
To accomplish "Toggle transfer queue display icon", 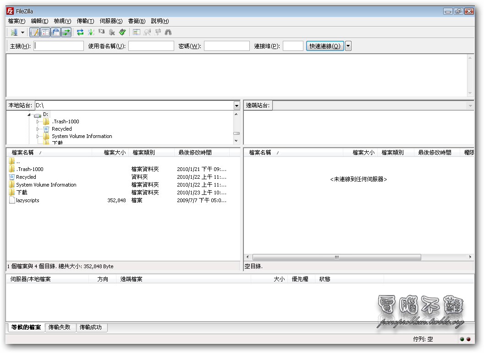I will (66, 32).
